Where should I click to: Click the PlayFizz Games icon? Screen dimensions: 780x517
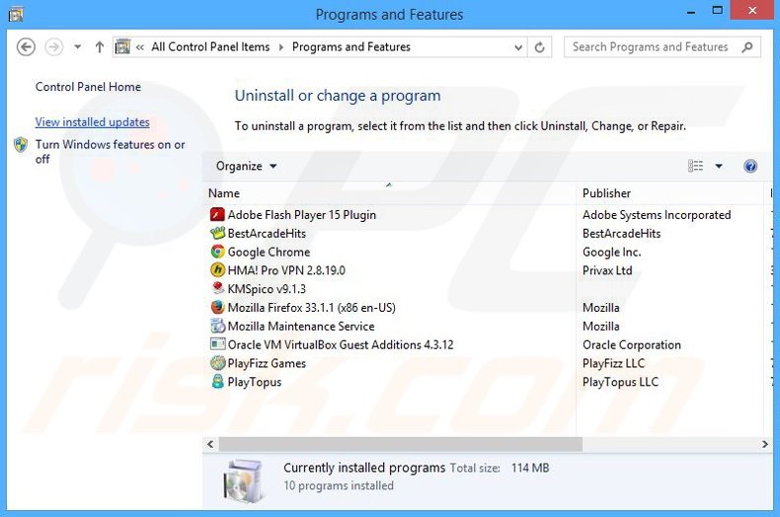(x=217, y=363)
